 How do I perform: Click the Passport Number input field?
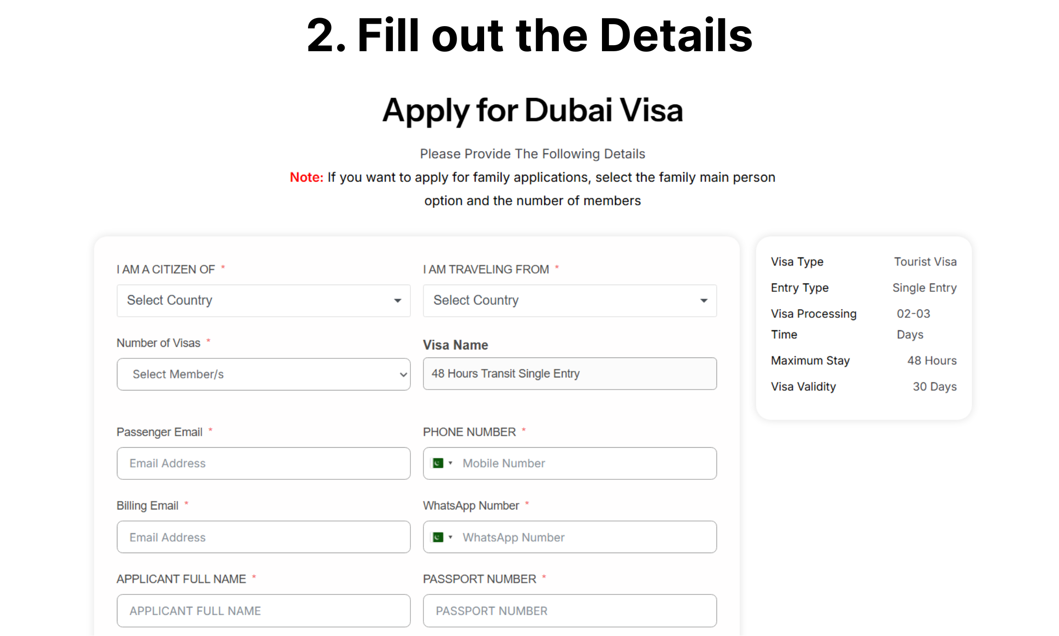point(569,611)
